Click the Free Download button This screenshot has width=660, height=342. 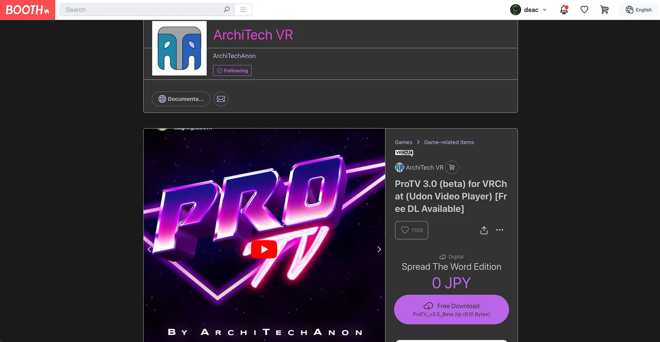pyautogui.click(x=451, y=309)
